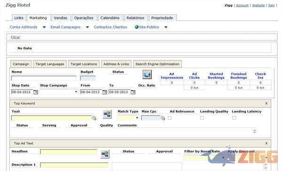Open Conta AdWords menu item

(x=23, y=27)
